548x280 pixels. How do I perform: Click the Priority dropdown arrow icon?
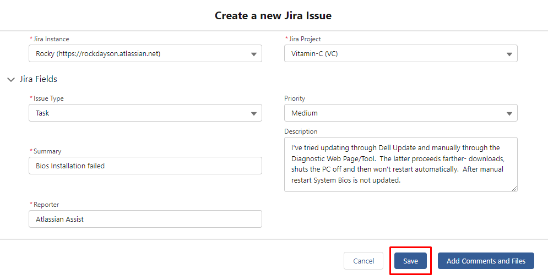point(509,113)
